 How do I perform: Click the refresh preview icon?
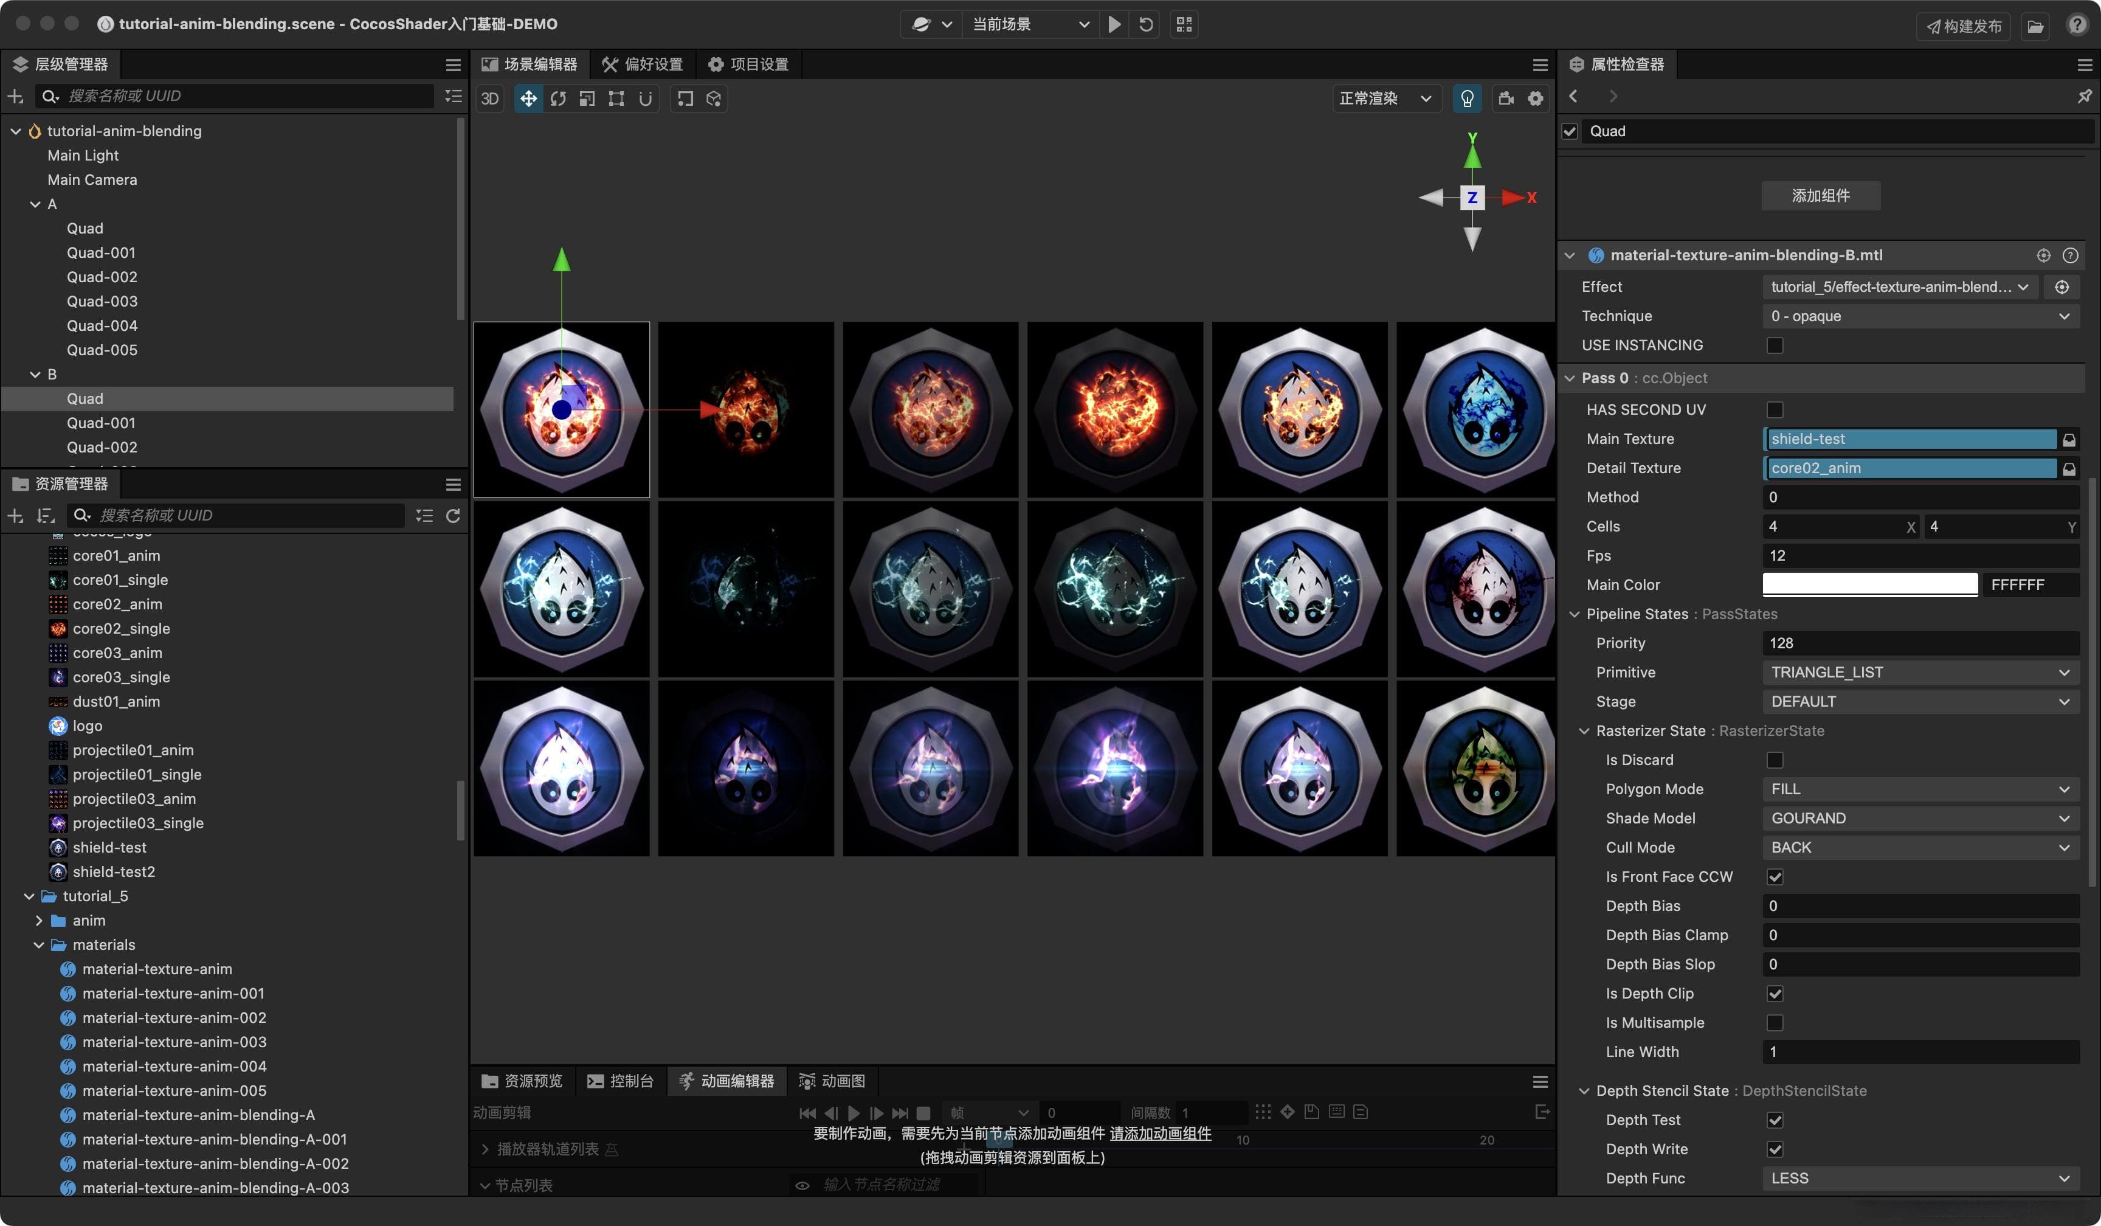1147,24
